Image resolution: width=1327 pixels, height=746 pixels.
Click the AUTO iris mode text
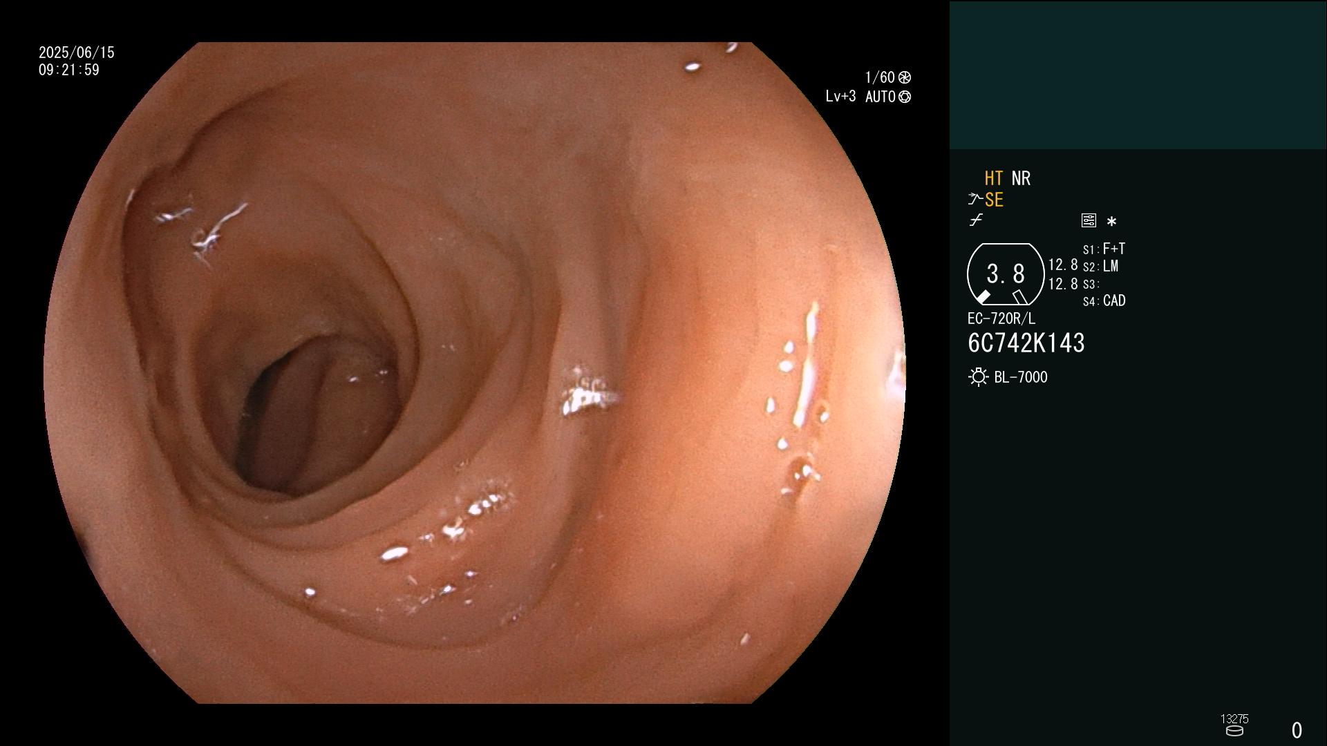click(x=881, y=97)
